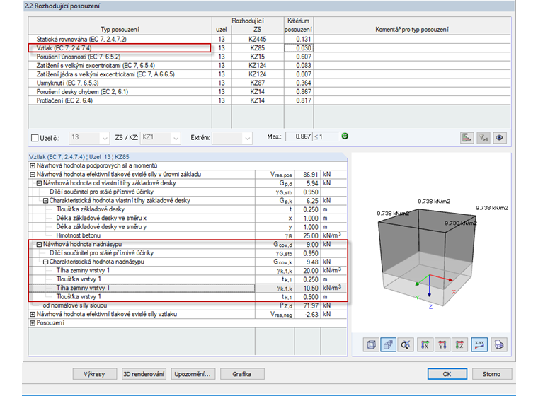This screenshot has height=396, width=538.
Task: Click the value 86.91 of Vres,pos
Action: click(307, 175)
